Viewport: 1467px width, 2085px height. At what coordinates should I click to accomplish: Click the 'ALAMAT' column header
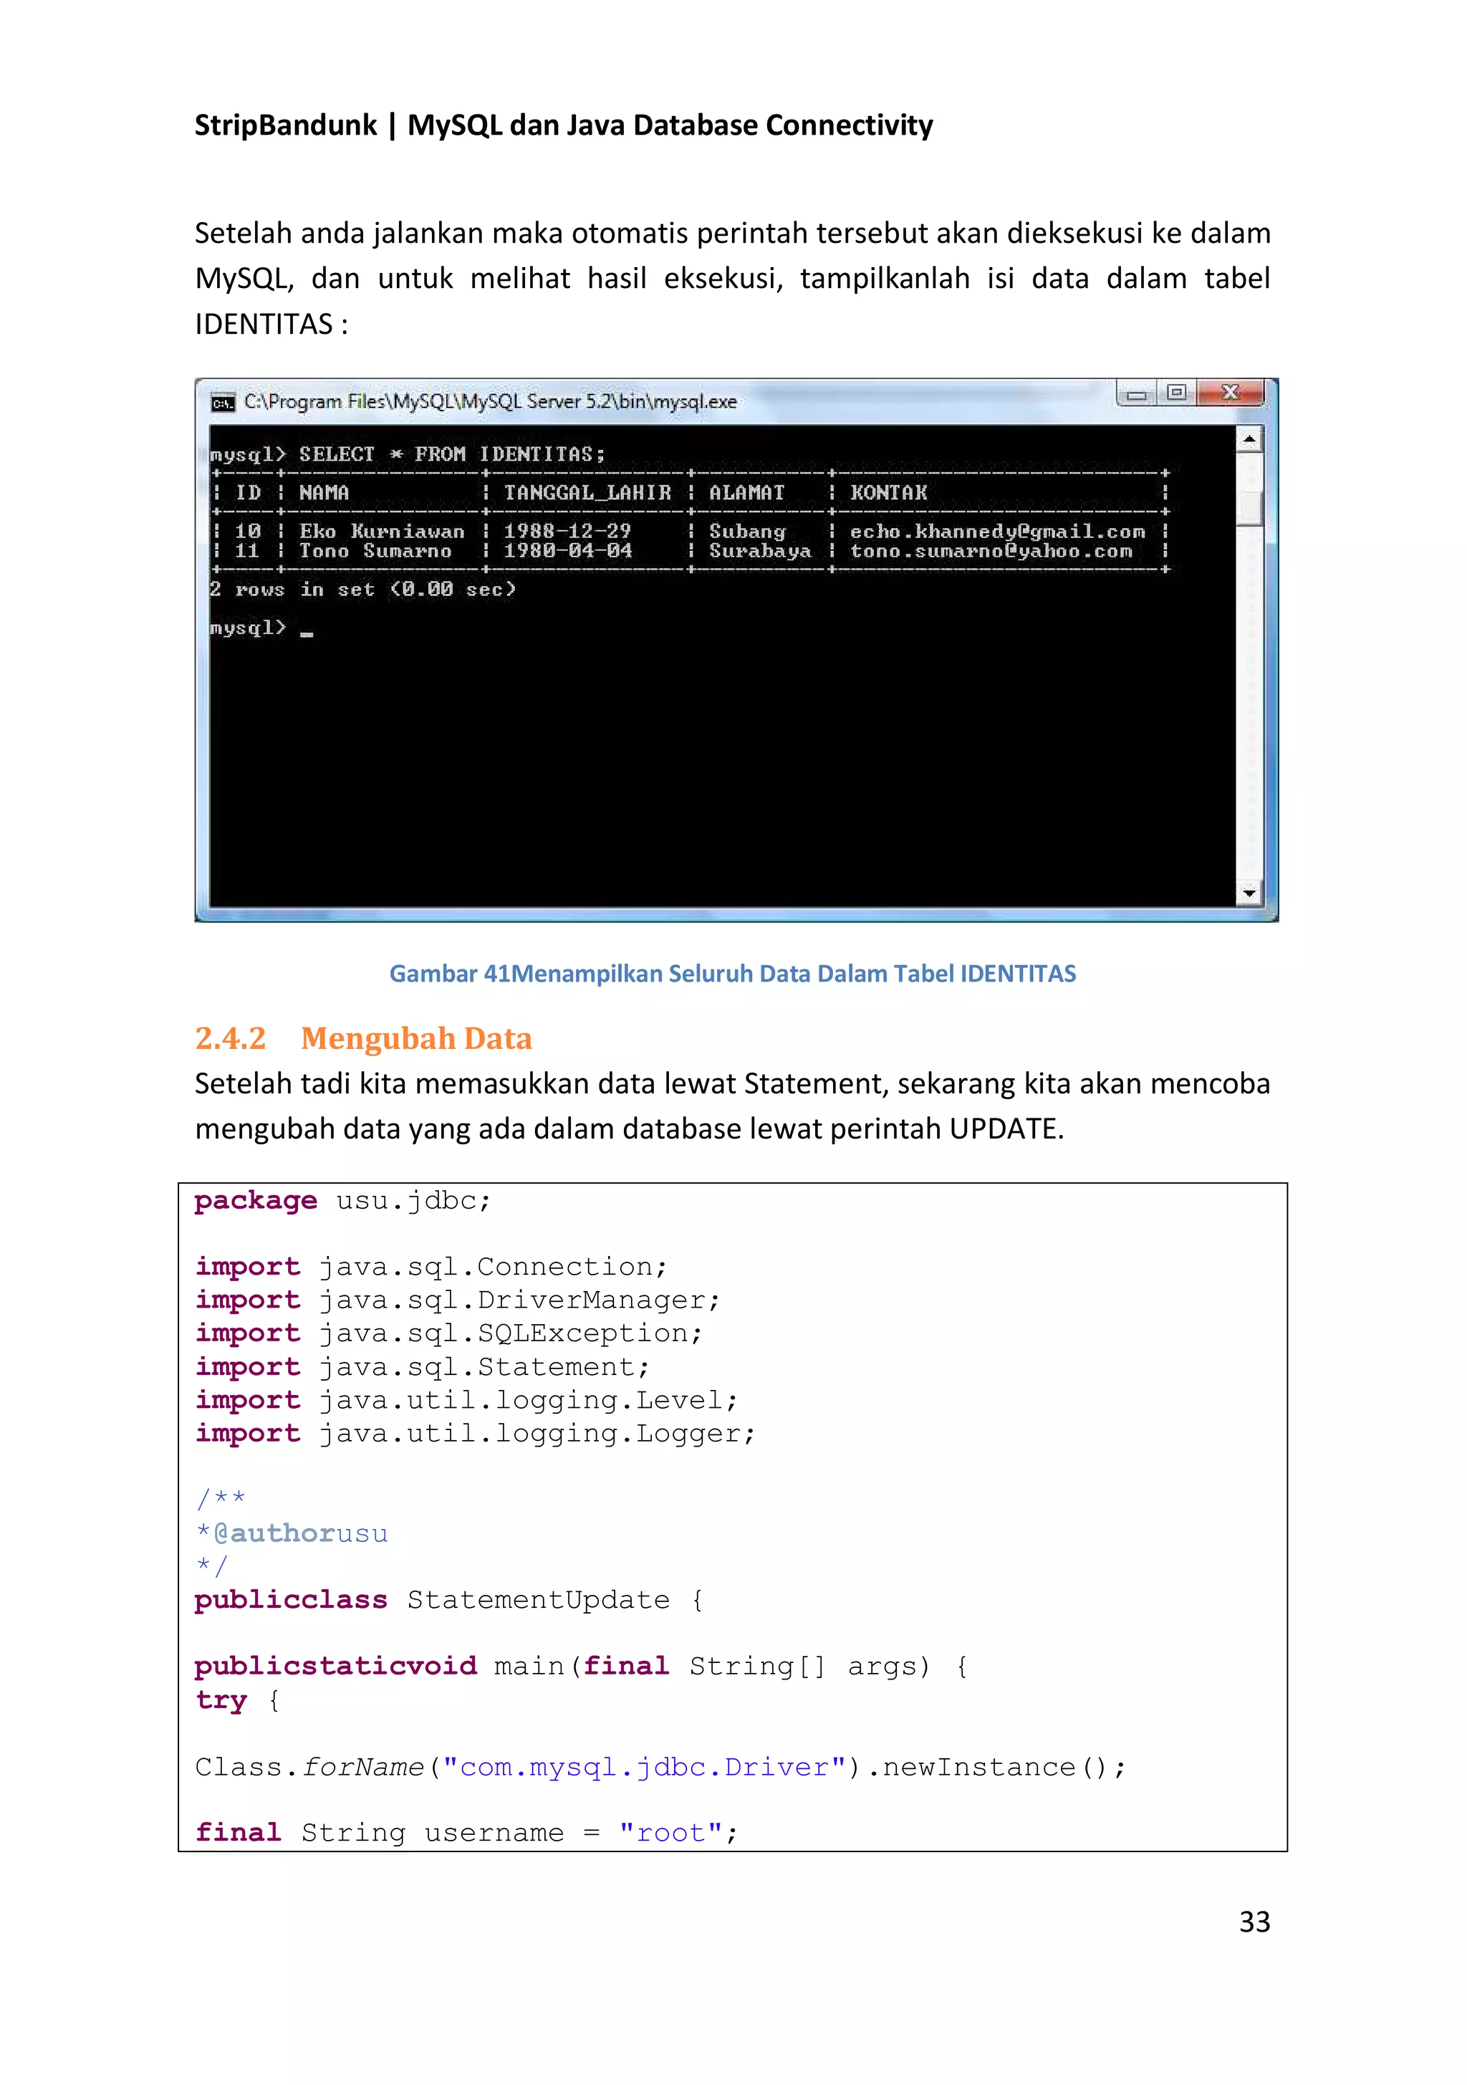[746, 493]
